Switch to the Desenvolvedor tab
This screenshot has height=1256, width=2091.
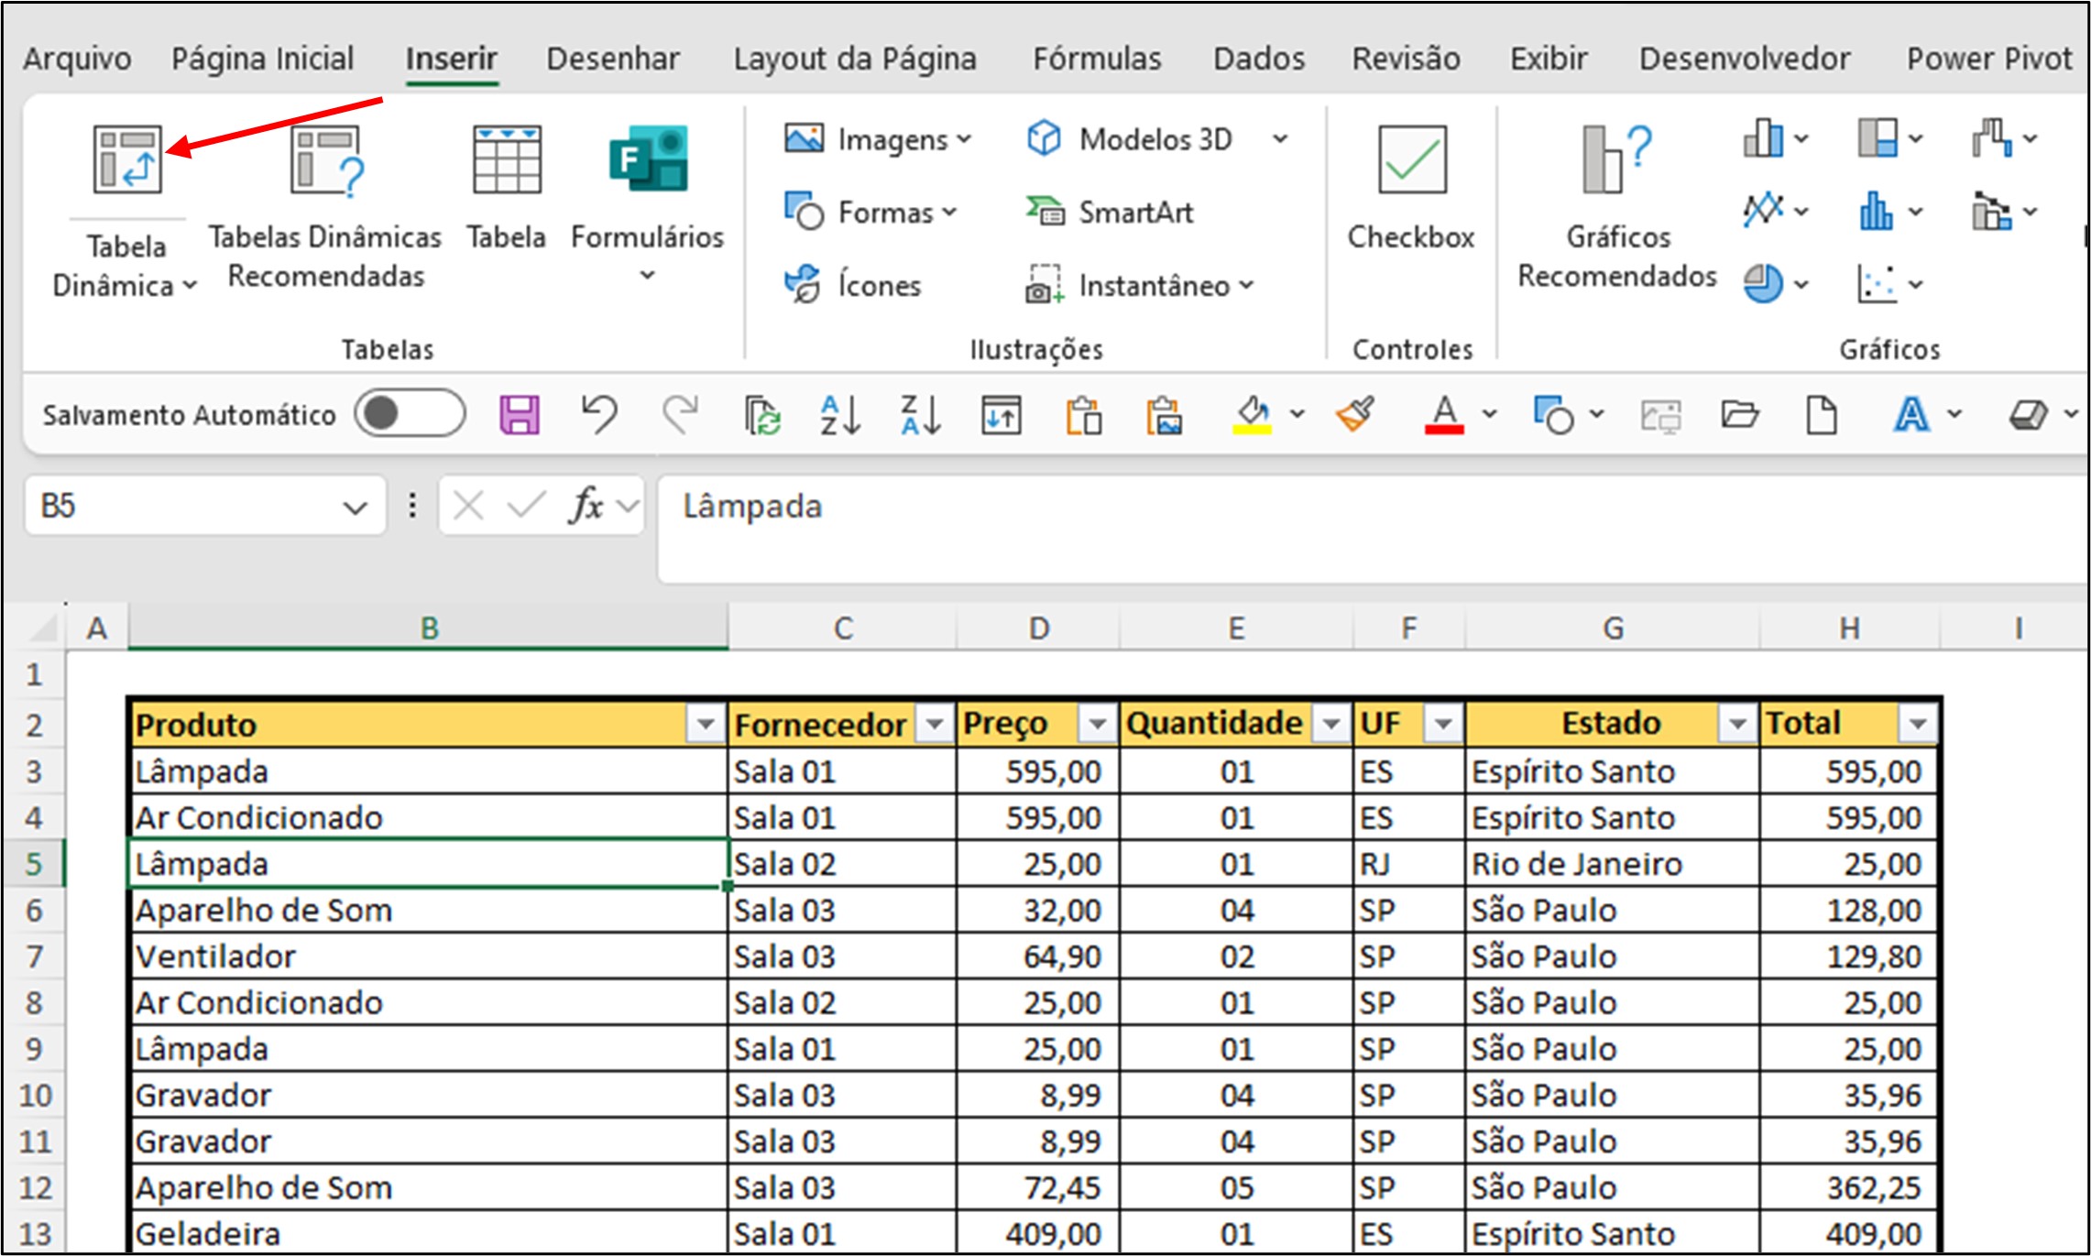pyautogui.click(x=1745, y=59)
